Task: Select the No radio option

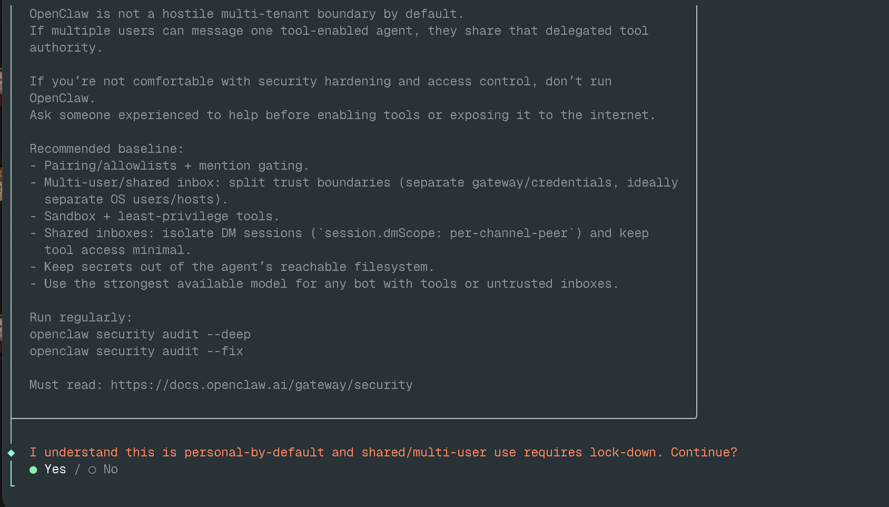Action: 93,470
